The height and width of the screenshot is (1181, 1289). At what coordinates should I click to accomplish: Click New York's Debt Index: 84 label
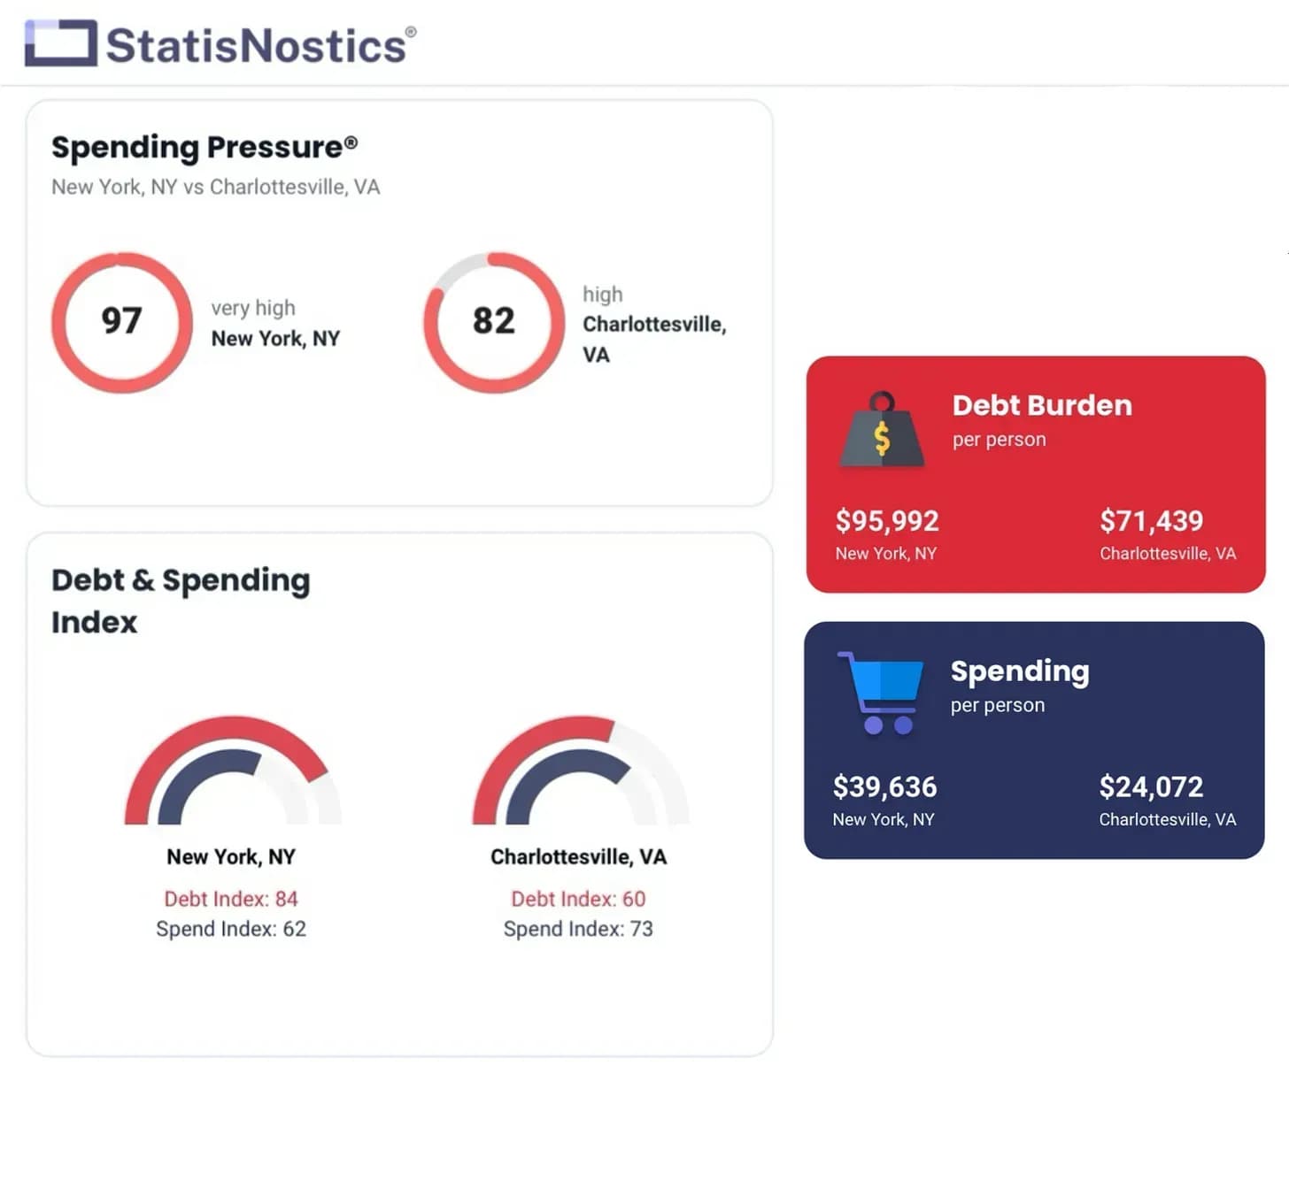click(231, 899)
